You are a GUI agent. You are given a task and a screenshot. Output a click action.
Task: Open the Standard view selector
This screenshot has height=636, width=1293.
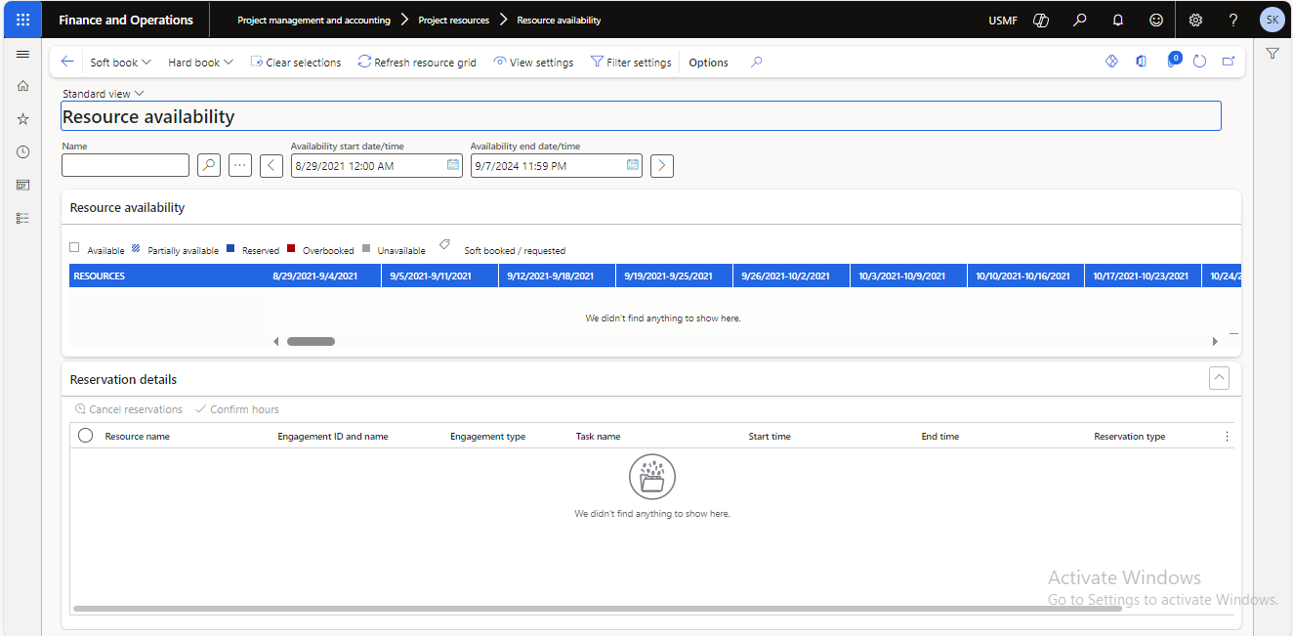(104, 94)
